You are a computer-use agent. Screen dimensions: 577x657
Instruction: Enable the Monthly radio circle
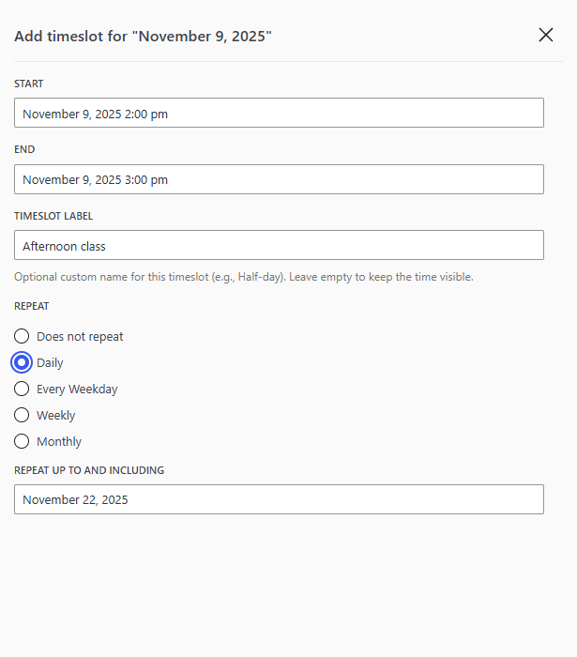tap(22, 441)
